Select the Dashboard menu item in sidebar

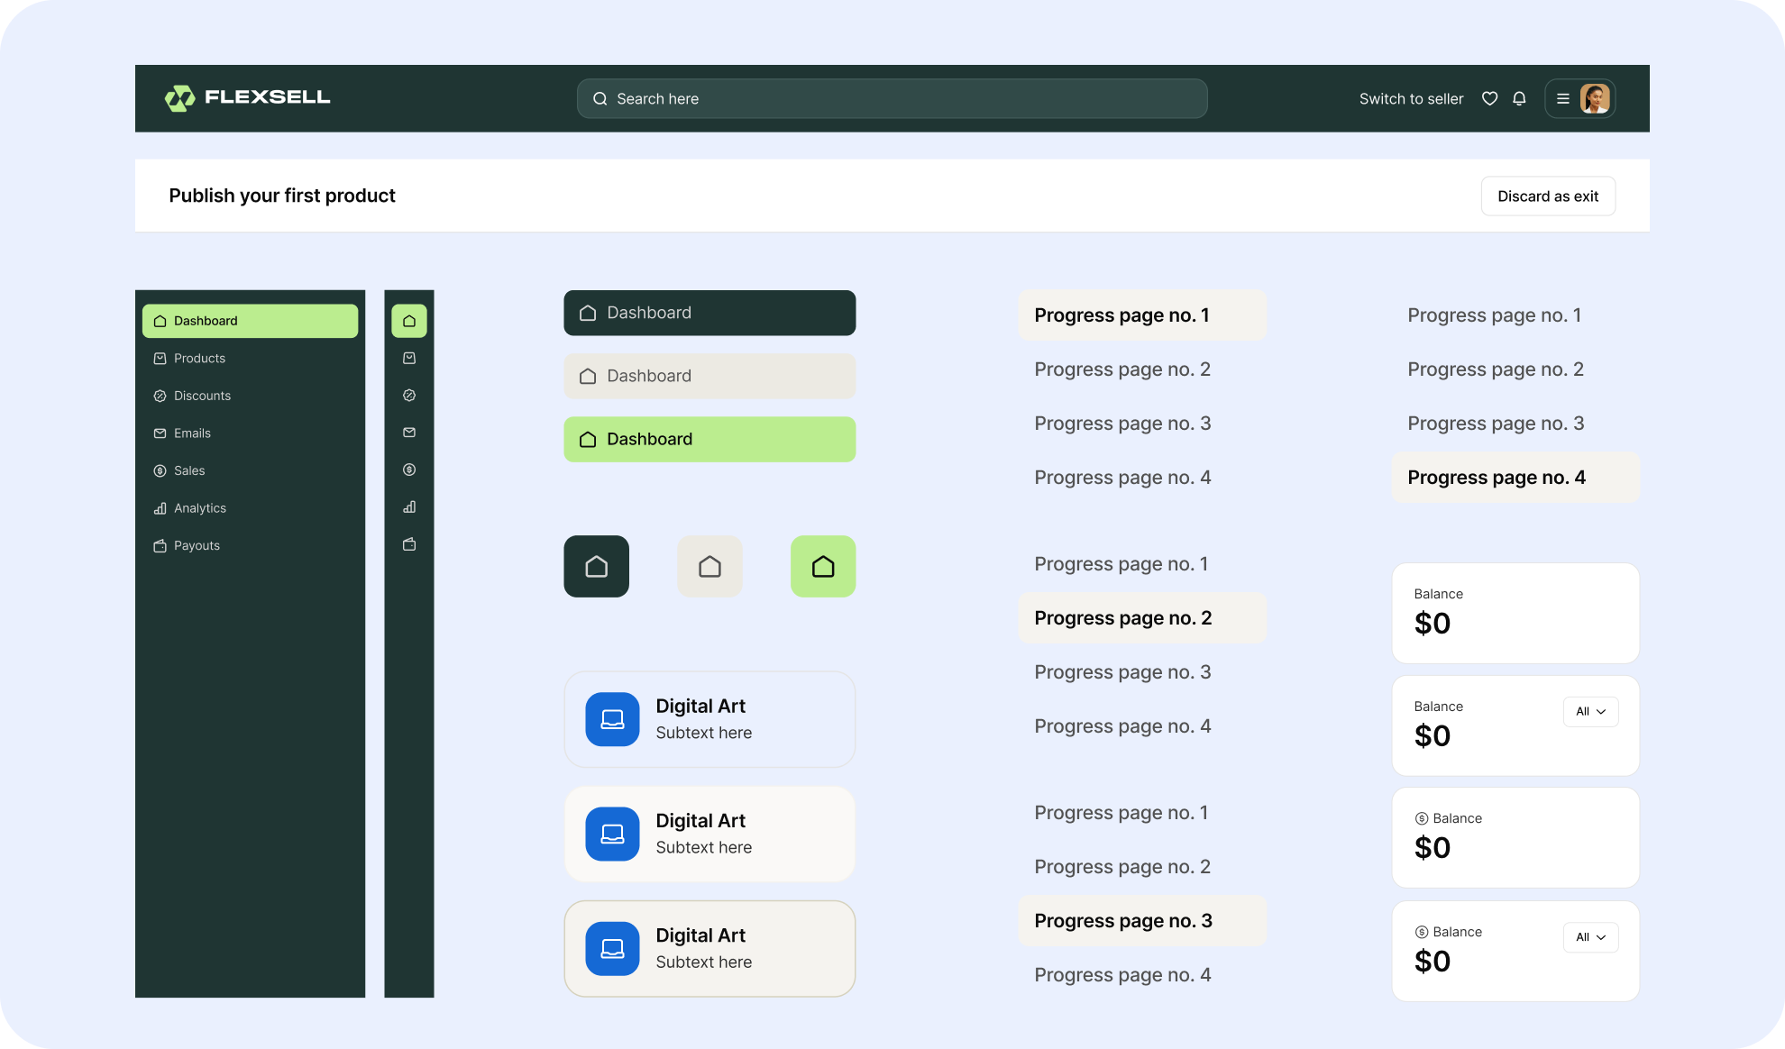click(249, 320)
